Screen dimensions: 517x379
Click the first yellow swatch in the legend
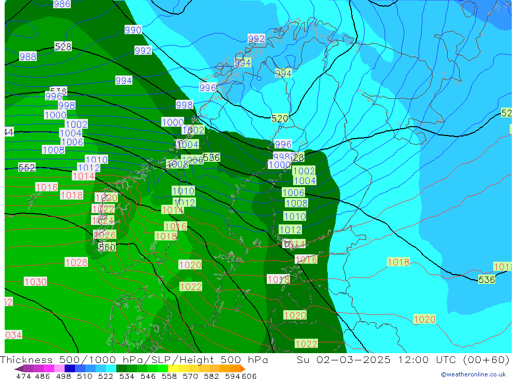tap(173, 369)
